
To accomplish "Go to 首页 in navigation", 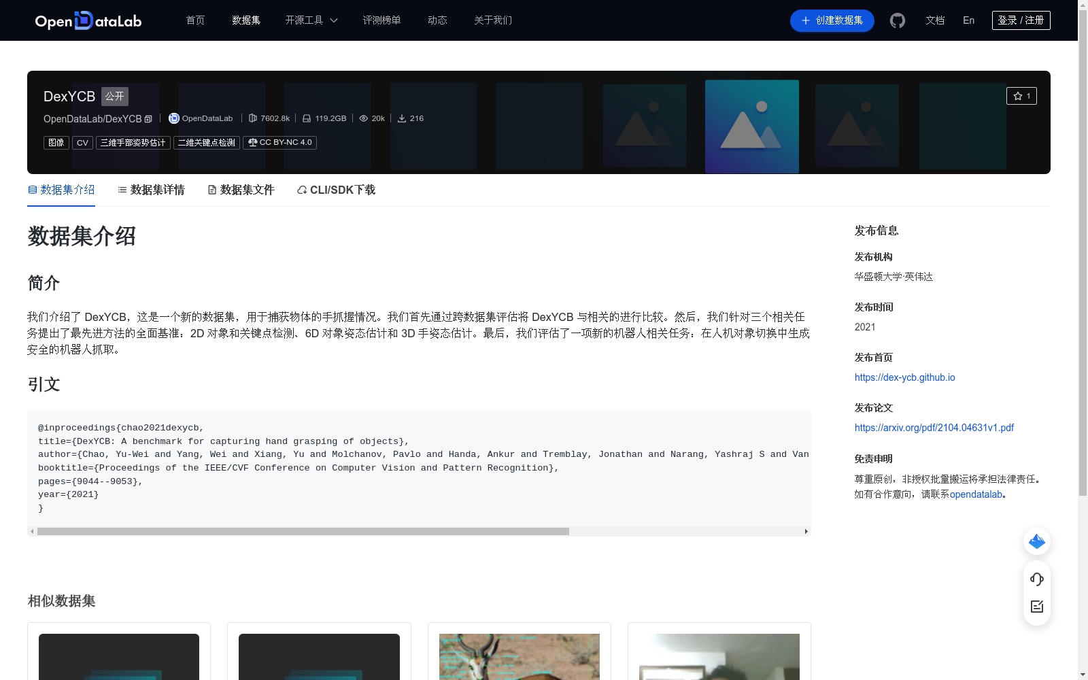I will [196, 20].
